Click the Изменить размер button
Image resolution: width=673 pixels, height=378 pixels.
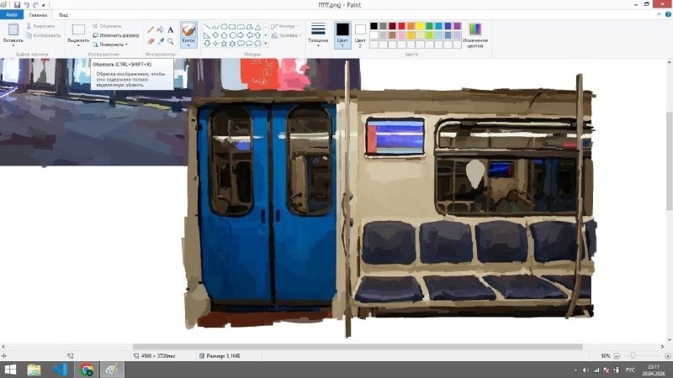[x=116, y=35]
